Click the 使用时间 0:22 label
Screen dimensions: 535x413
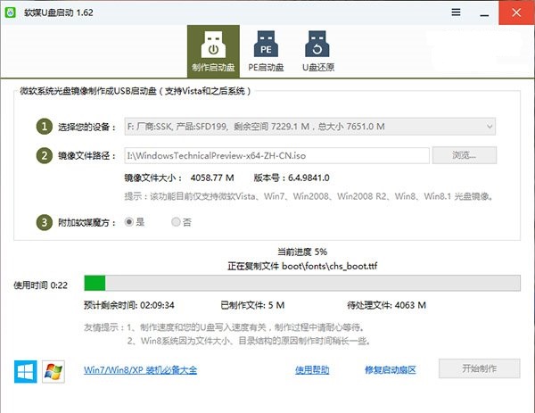click(x=41, y=285)
